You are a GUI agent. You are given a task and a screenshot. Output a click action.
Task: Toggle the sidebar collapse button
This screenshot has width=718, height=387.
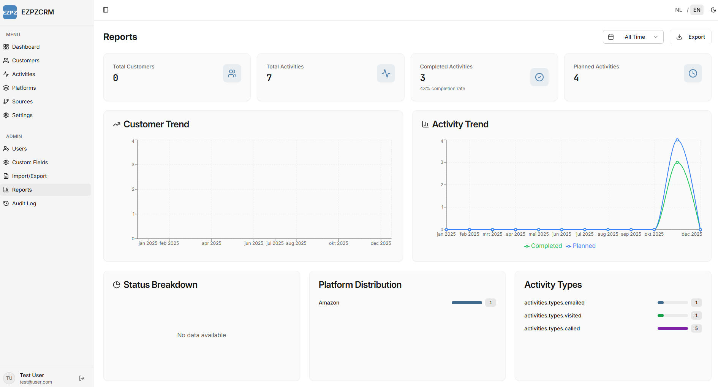tap(105, 10)
